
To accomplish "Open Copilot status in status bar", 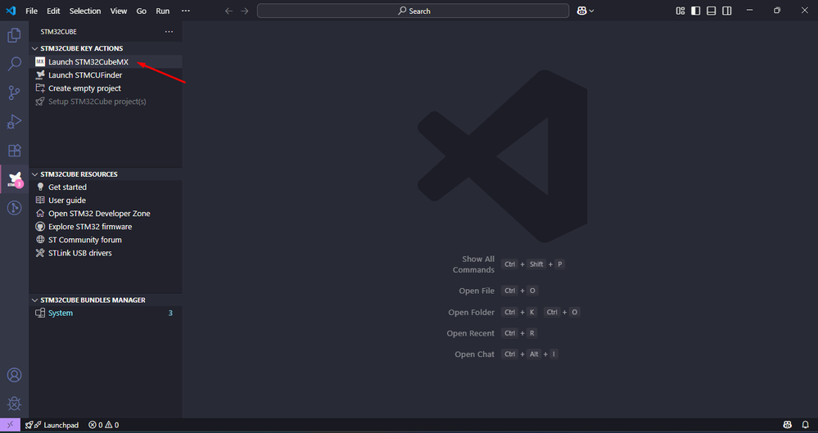I will [x=788, y=425].
